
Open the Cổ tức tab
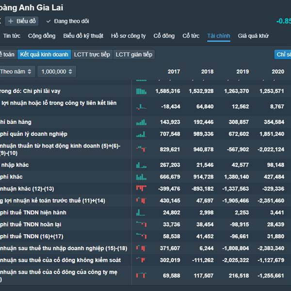click(x=191, y=36)
